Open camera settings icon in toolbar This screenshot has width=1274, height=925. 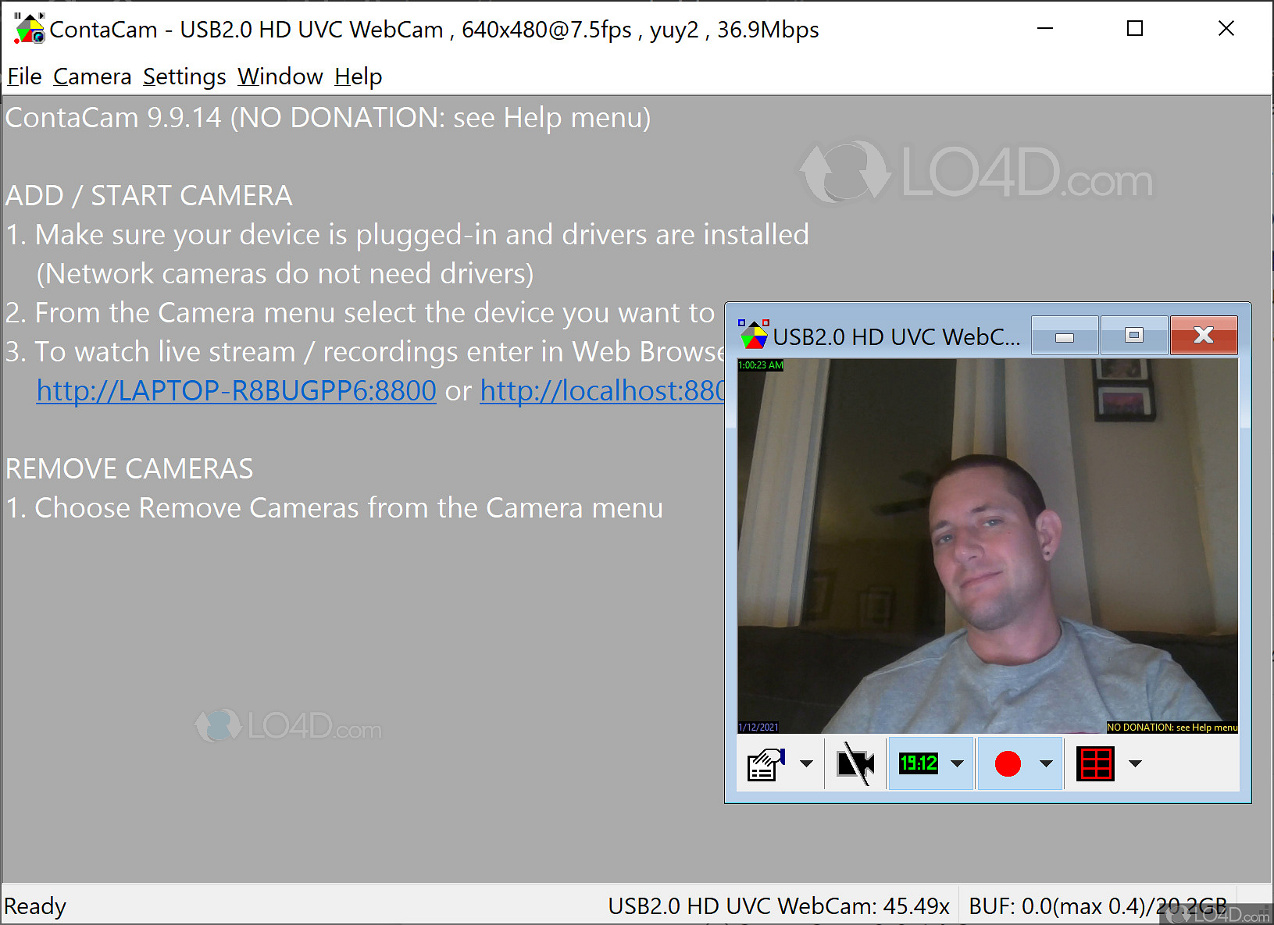pyautogui.click(x=766, y=763)
